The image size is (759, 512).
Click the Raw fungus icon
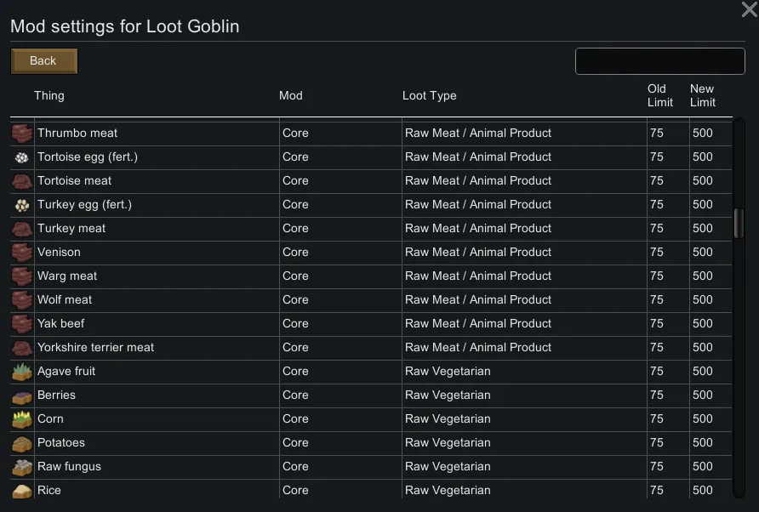(x=22, y=467)
